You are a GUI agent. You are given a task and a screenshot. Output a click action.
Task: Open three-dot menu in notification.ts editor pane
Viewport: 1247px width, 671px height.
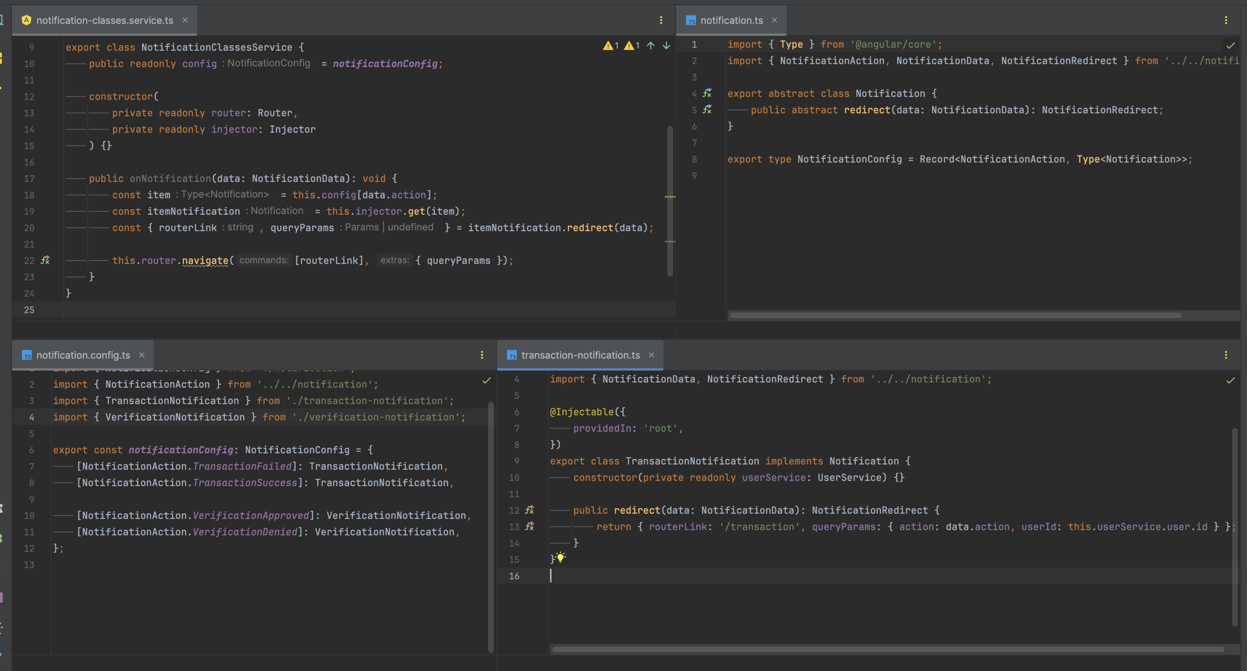pyautogui.click(x=1226, y=20)
